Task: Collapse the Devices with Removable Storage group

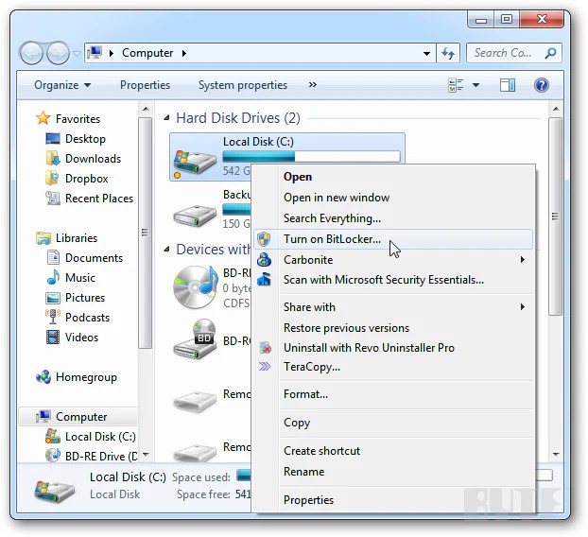Action: pyautogui.click(x=166, y=249)
